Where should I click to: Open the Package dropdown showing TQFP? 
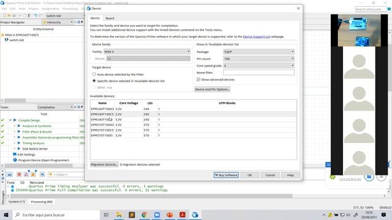click(x=258, y=51)
